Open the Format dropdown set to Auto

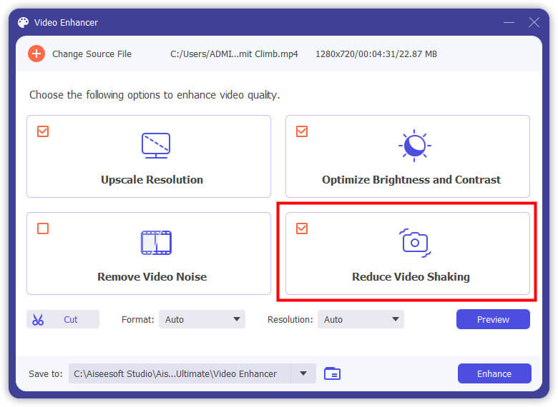[202, 320]
